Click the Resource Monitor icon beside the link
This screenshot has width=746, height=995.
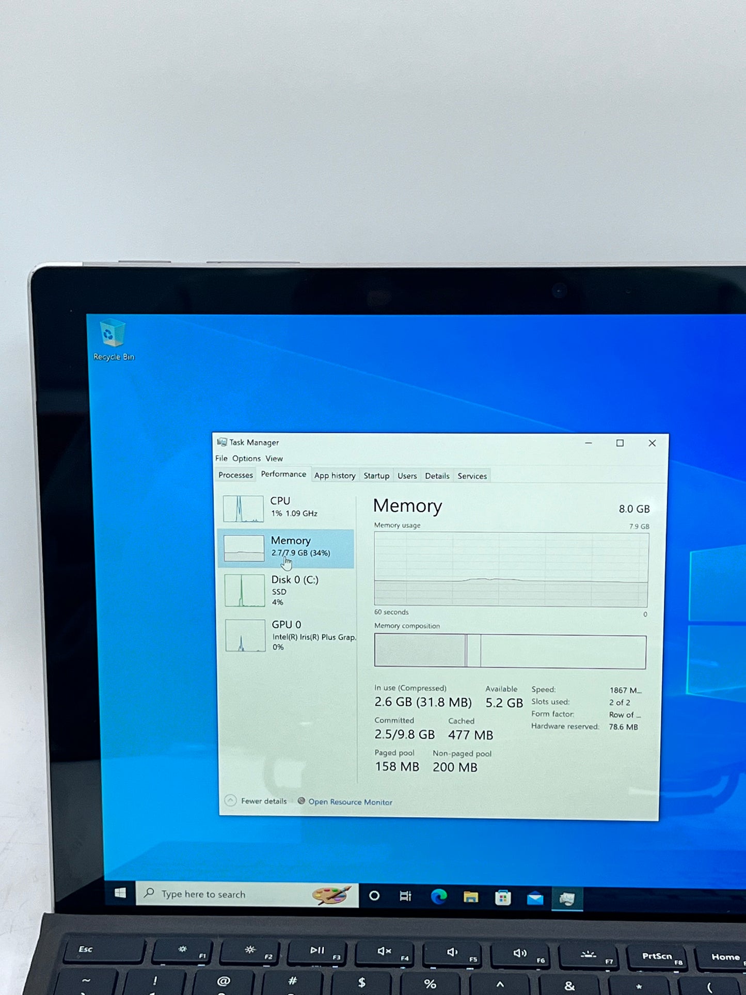301,801
